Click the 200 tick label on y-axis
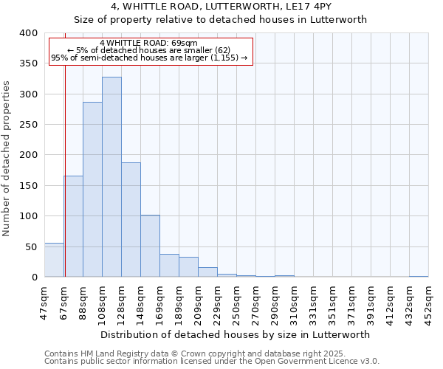Viewport: 443px width, 369px height. [29, 155]
